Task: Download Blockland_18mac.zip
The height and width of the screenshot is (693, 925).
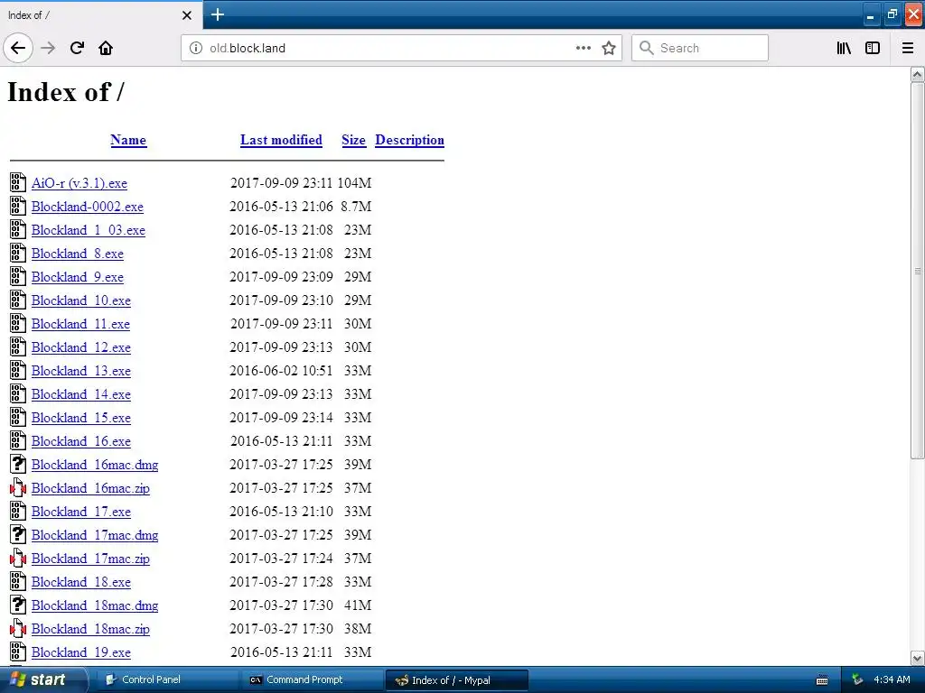Action: tap(90, 629)
